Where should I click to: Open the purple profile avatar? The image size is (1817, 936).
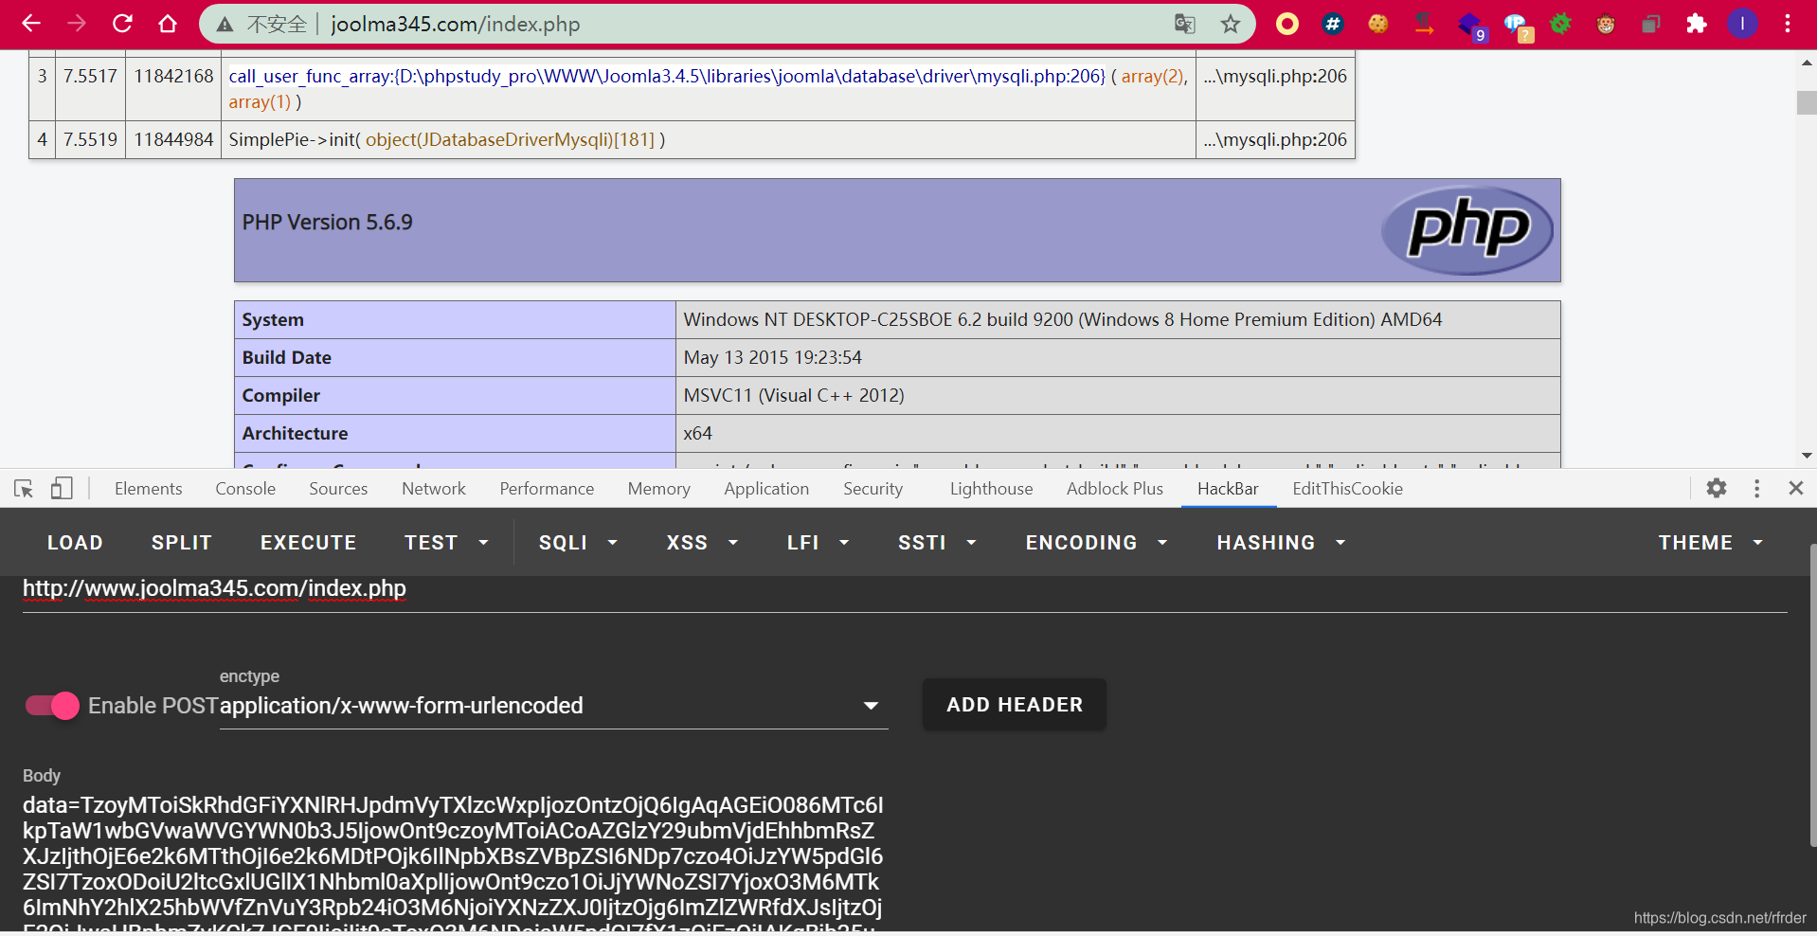[x=1742, y=24]
